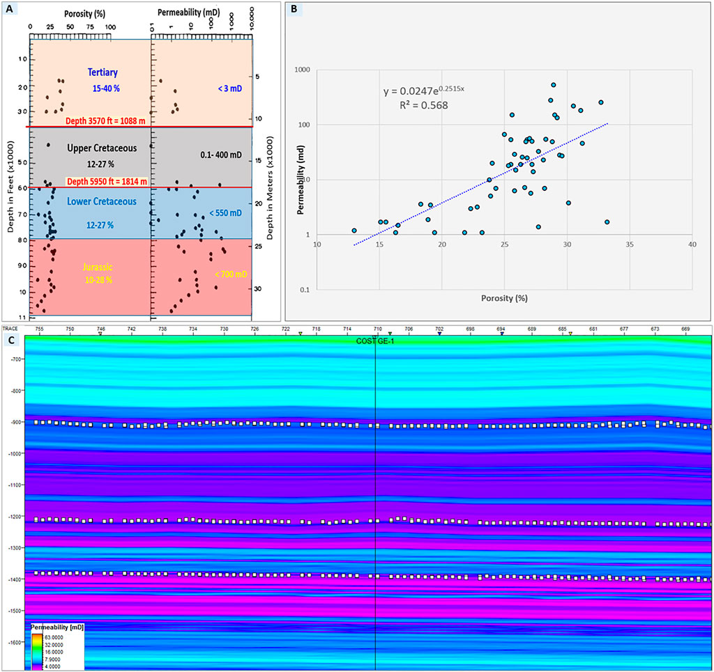Click the 1000 y-axis tick in panel B
Screen dimensions: 714x672
click(303, 70)
